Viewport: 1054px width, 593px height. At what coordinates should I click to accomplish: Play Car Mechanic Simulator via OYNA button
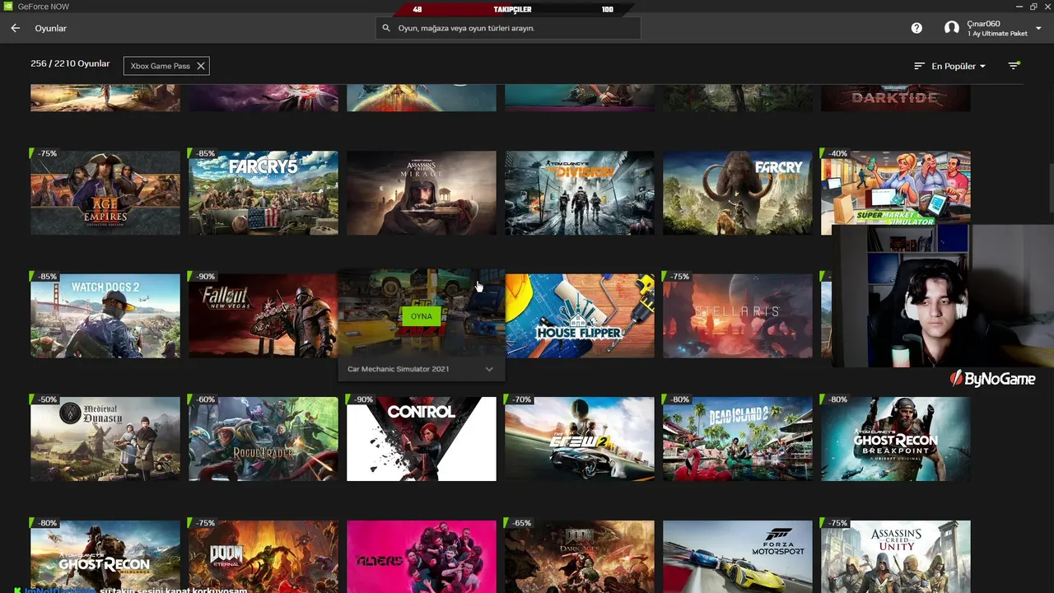point(421,316)
